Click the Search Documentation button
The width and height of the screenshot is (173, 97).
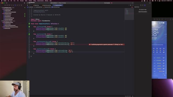[x=143, y=12]
